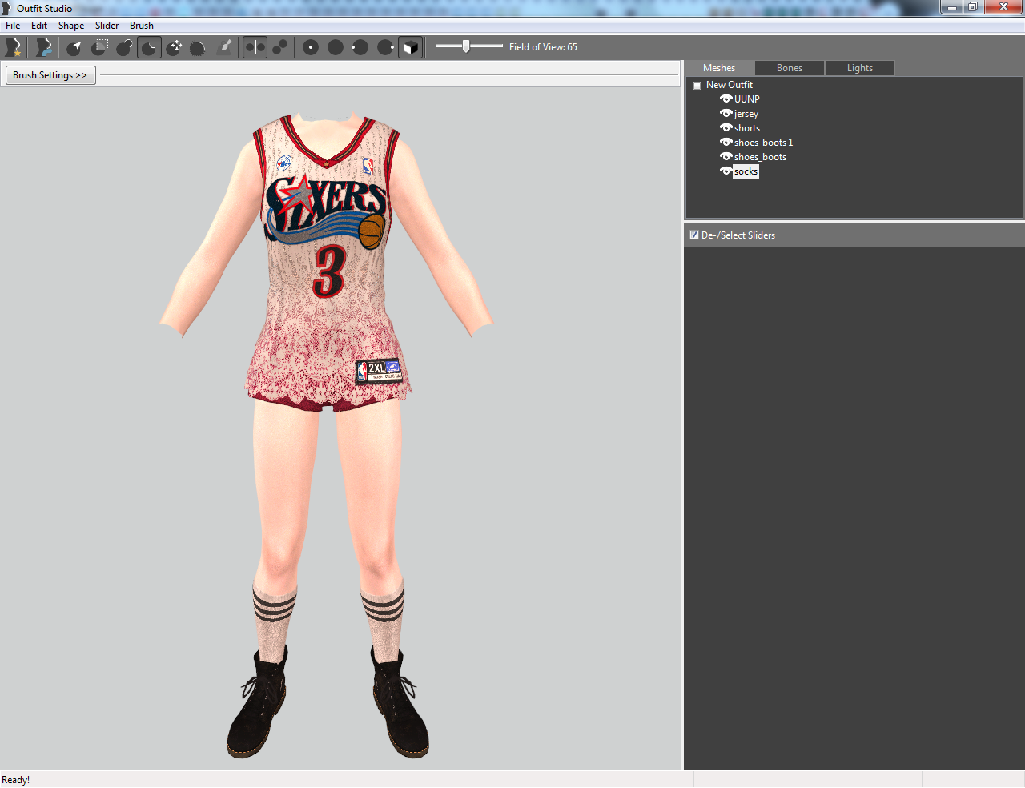Screen dimensions: 1025x788
Task: Pick the highlighted Deflate brush tool
Action: (x=149, y=47)
